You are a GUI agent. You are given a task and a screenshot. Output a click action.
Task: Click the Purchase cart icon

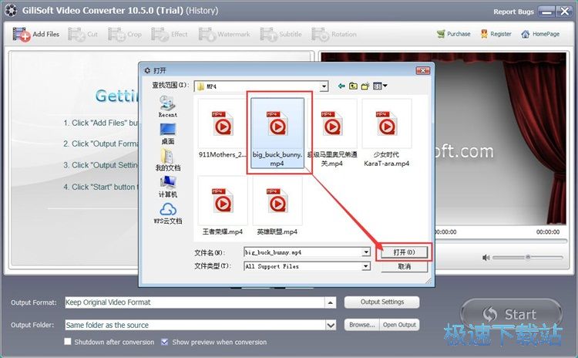coord(441,34)
